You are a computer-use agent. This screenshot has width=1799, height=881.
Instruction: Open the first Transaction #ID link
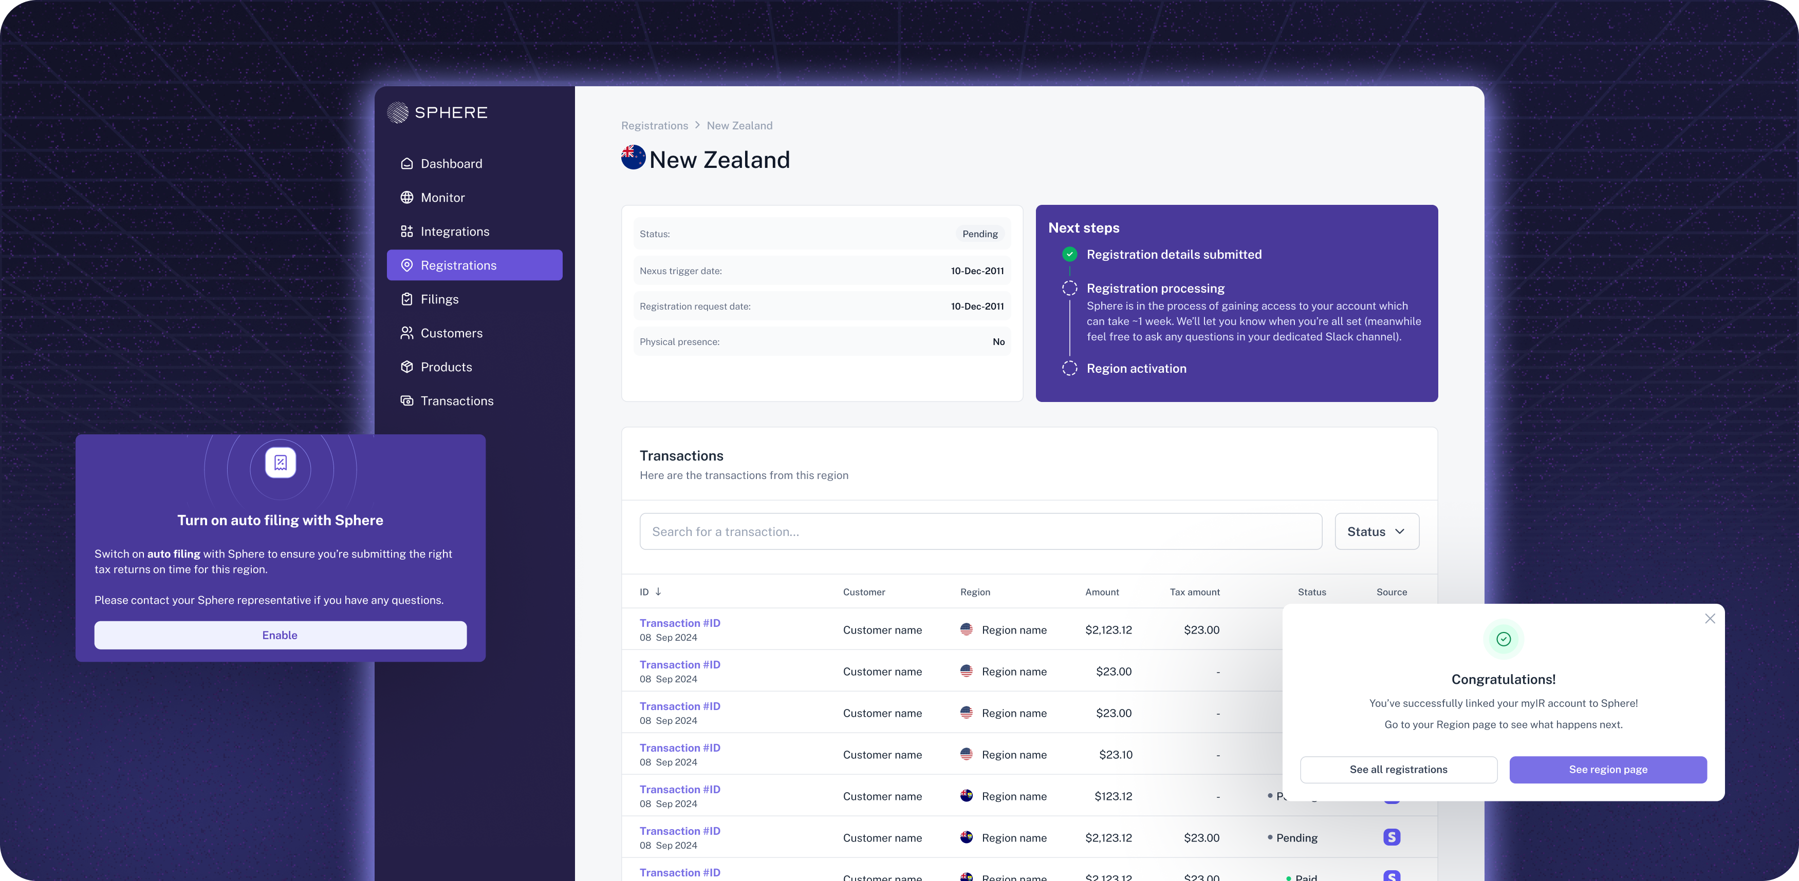point(679,623)
